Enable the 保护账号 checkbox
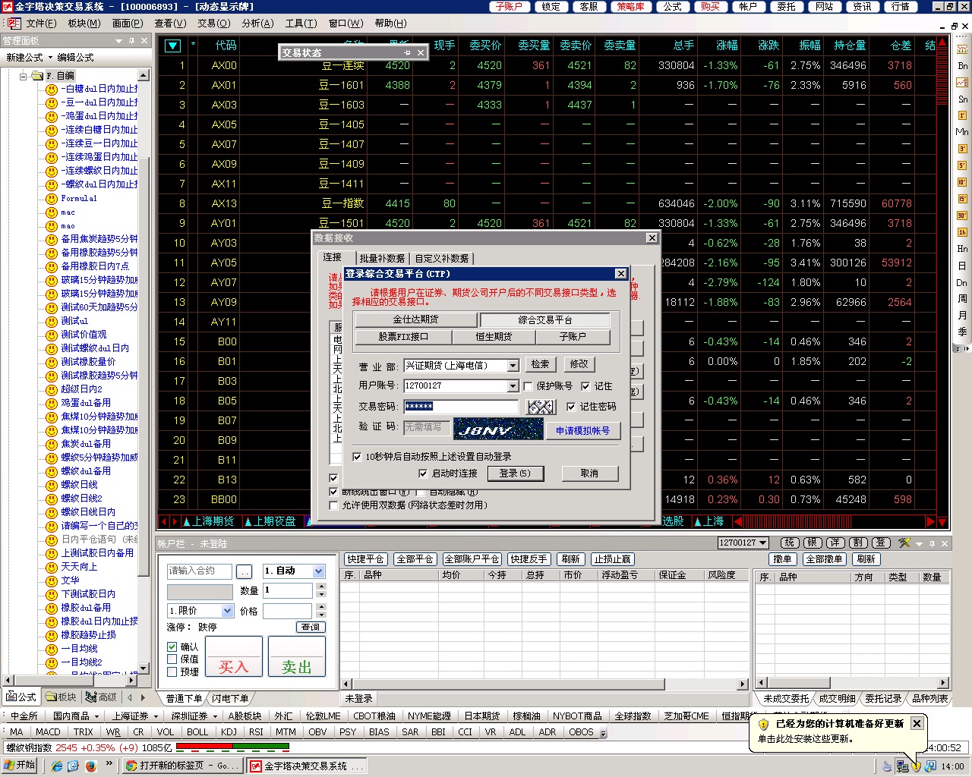 click(529, 386)
